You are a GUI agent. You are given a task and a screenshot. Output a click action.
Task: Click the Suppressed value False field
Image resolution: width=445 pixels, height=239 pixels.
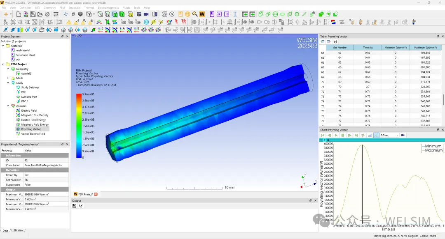click(46, 185)
